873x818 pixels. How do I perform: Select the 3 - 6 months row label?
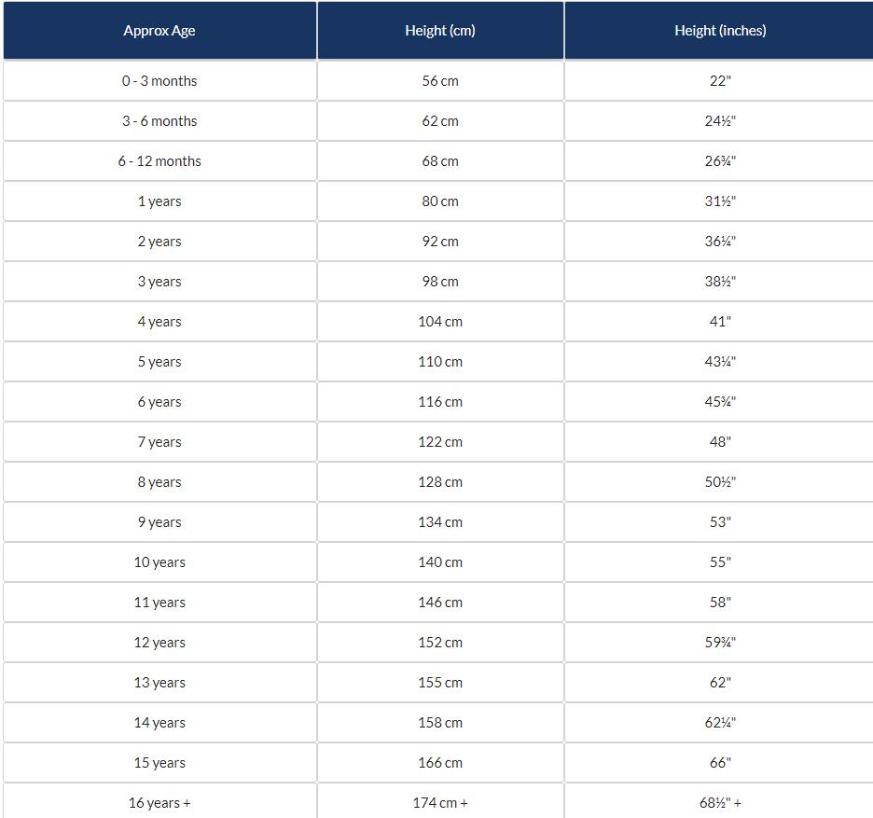(159, 121)
